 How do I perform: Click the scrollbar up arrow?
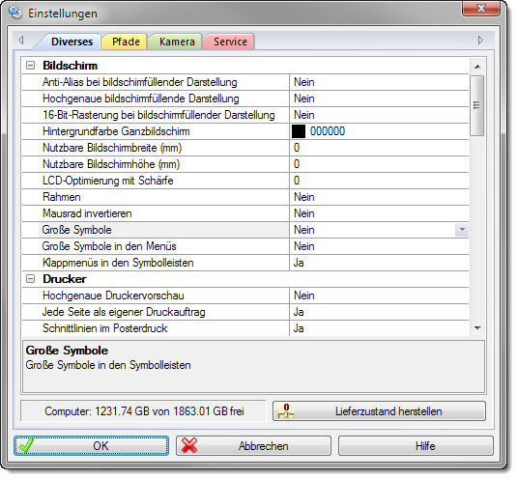(x=477, y=67)
